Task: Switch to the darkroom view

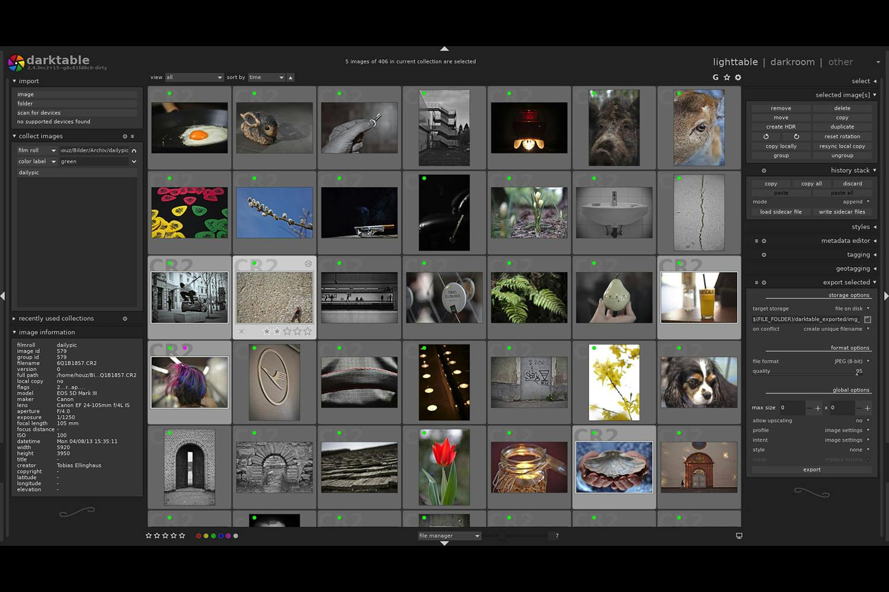Action: pyautogui.click(x=793, y=62)
